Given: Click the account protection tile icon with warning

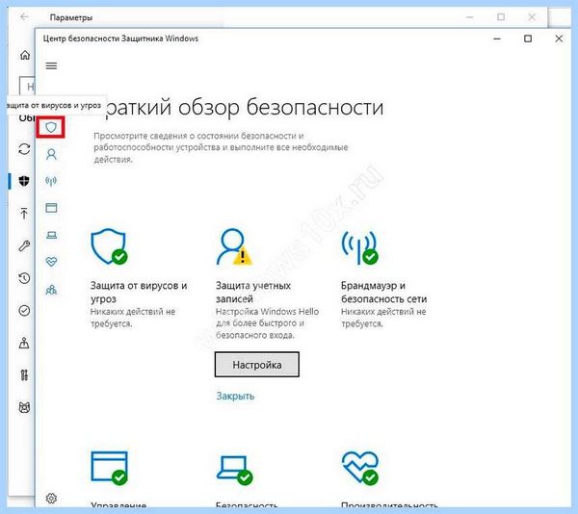Looking at the screenshot, I should (234, 246).
